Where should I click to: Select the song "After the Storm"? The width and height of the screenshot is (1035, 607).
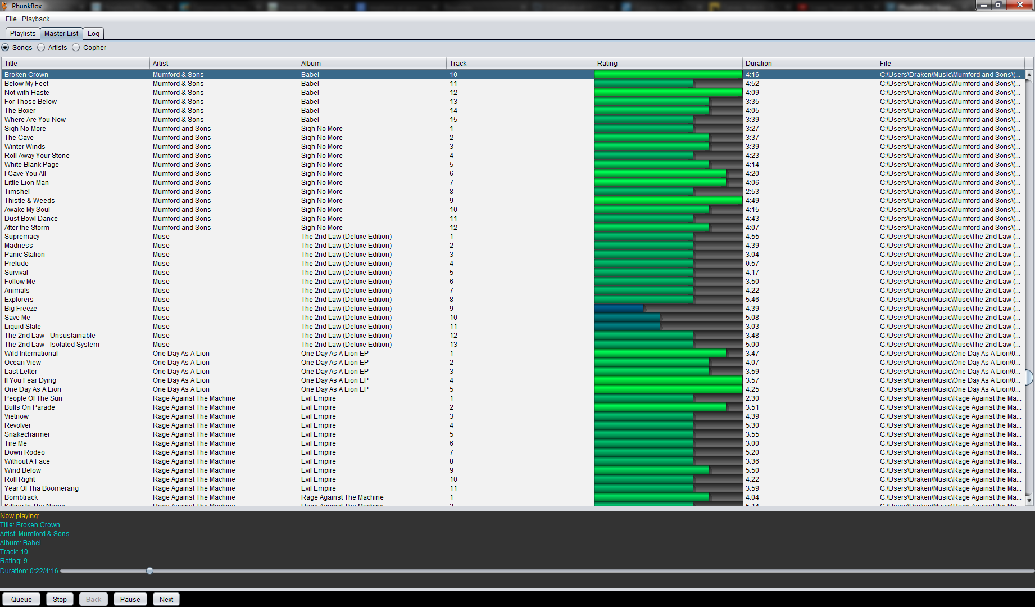point(27,228)
